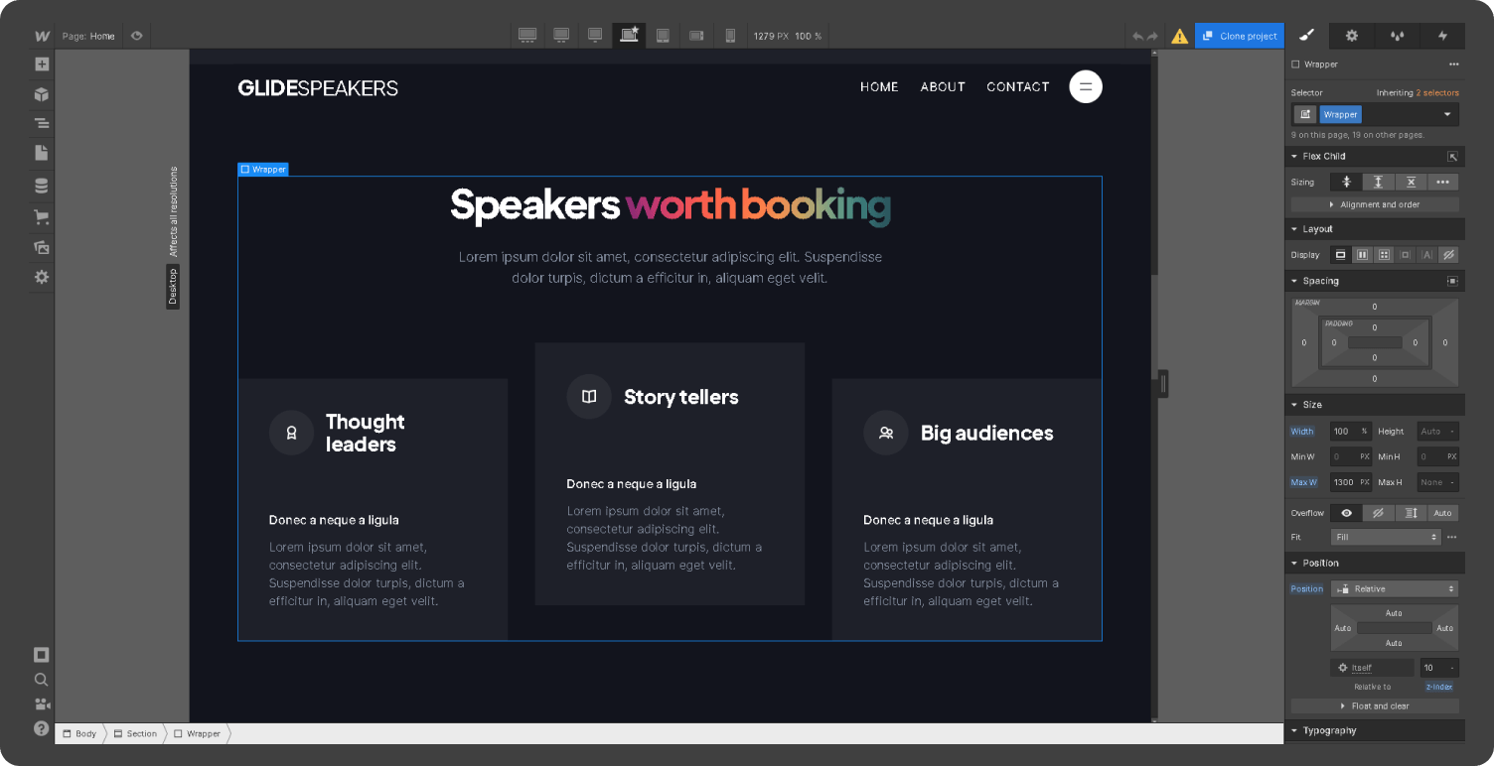Click the yellow warning triangle icon
Image resolution: width=1494 pixels, height=766 pixels.
[1179, 37]
